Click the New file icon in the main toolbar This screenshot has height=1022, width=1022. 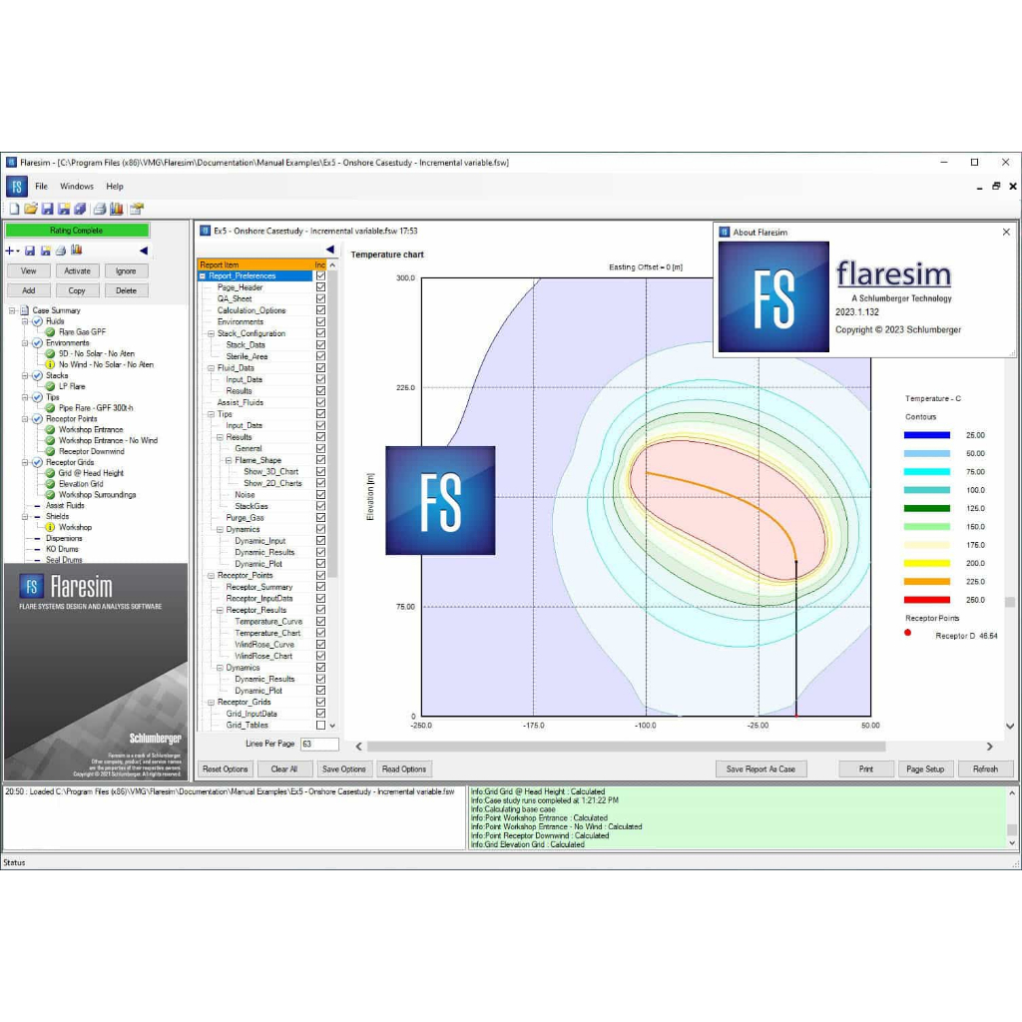point(14,209)
